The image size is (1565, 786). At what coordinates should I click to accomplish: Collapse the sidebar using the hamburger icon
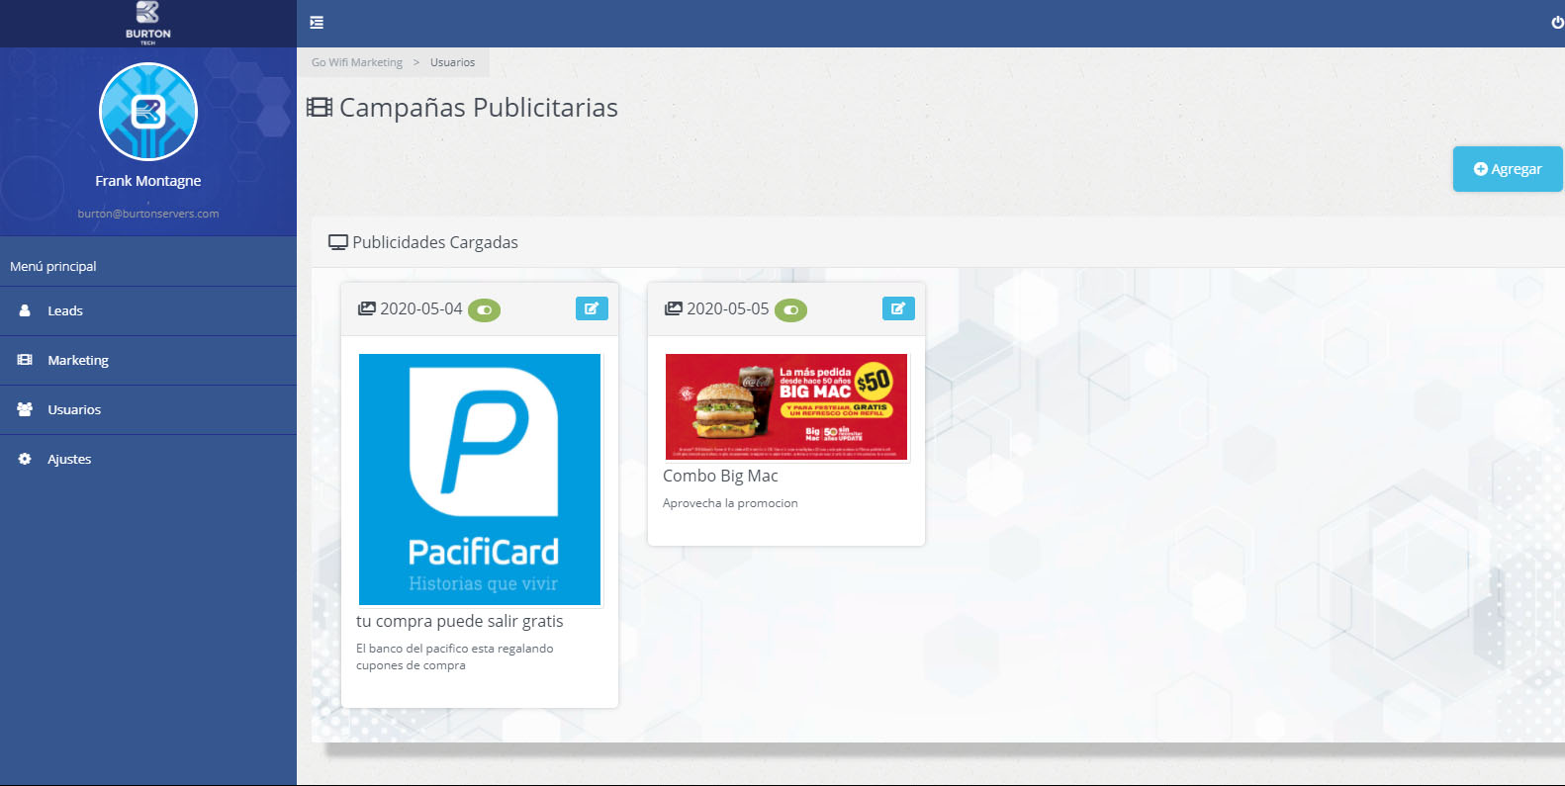(x=317, y=23)
